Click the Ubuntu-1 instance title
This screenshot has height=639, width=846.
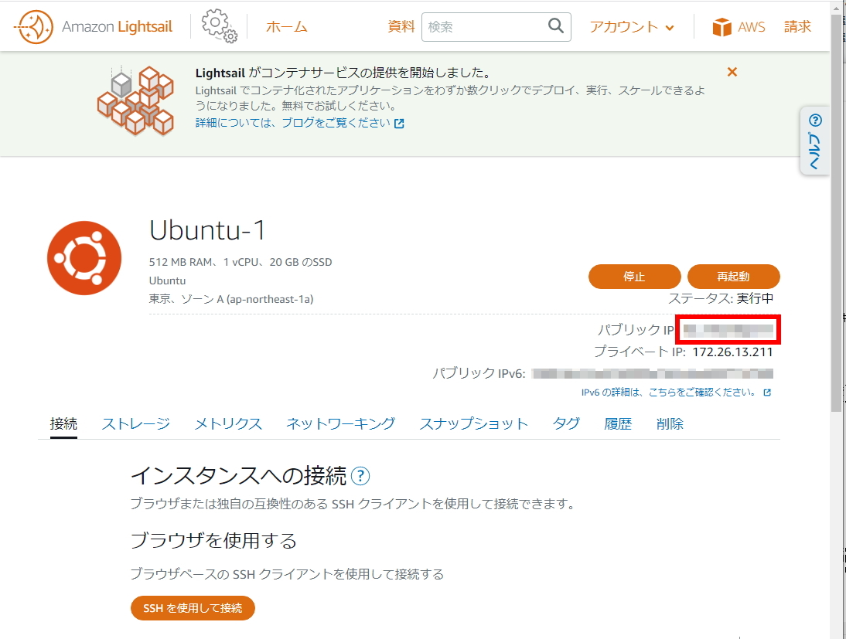[207, 230]
